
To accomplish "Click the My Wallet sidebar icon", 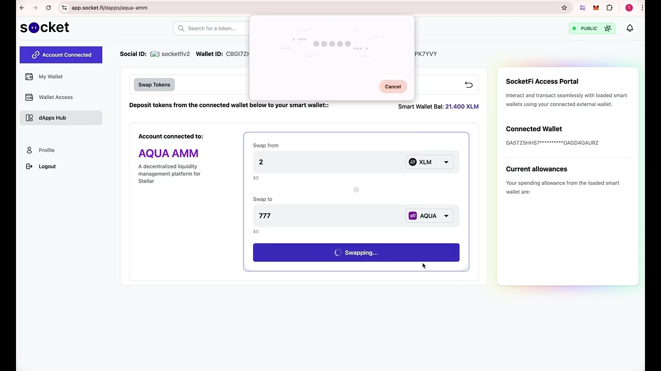I will click(x=29, y=76).
